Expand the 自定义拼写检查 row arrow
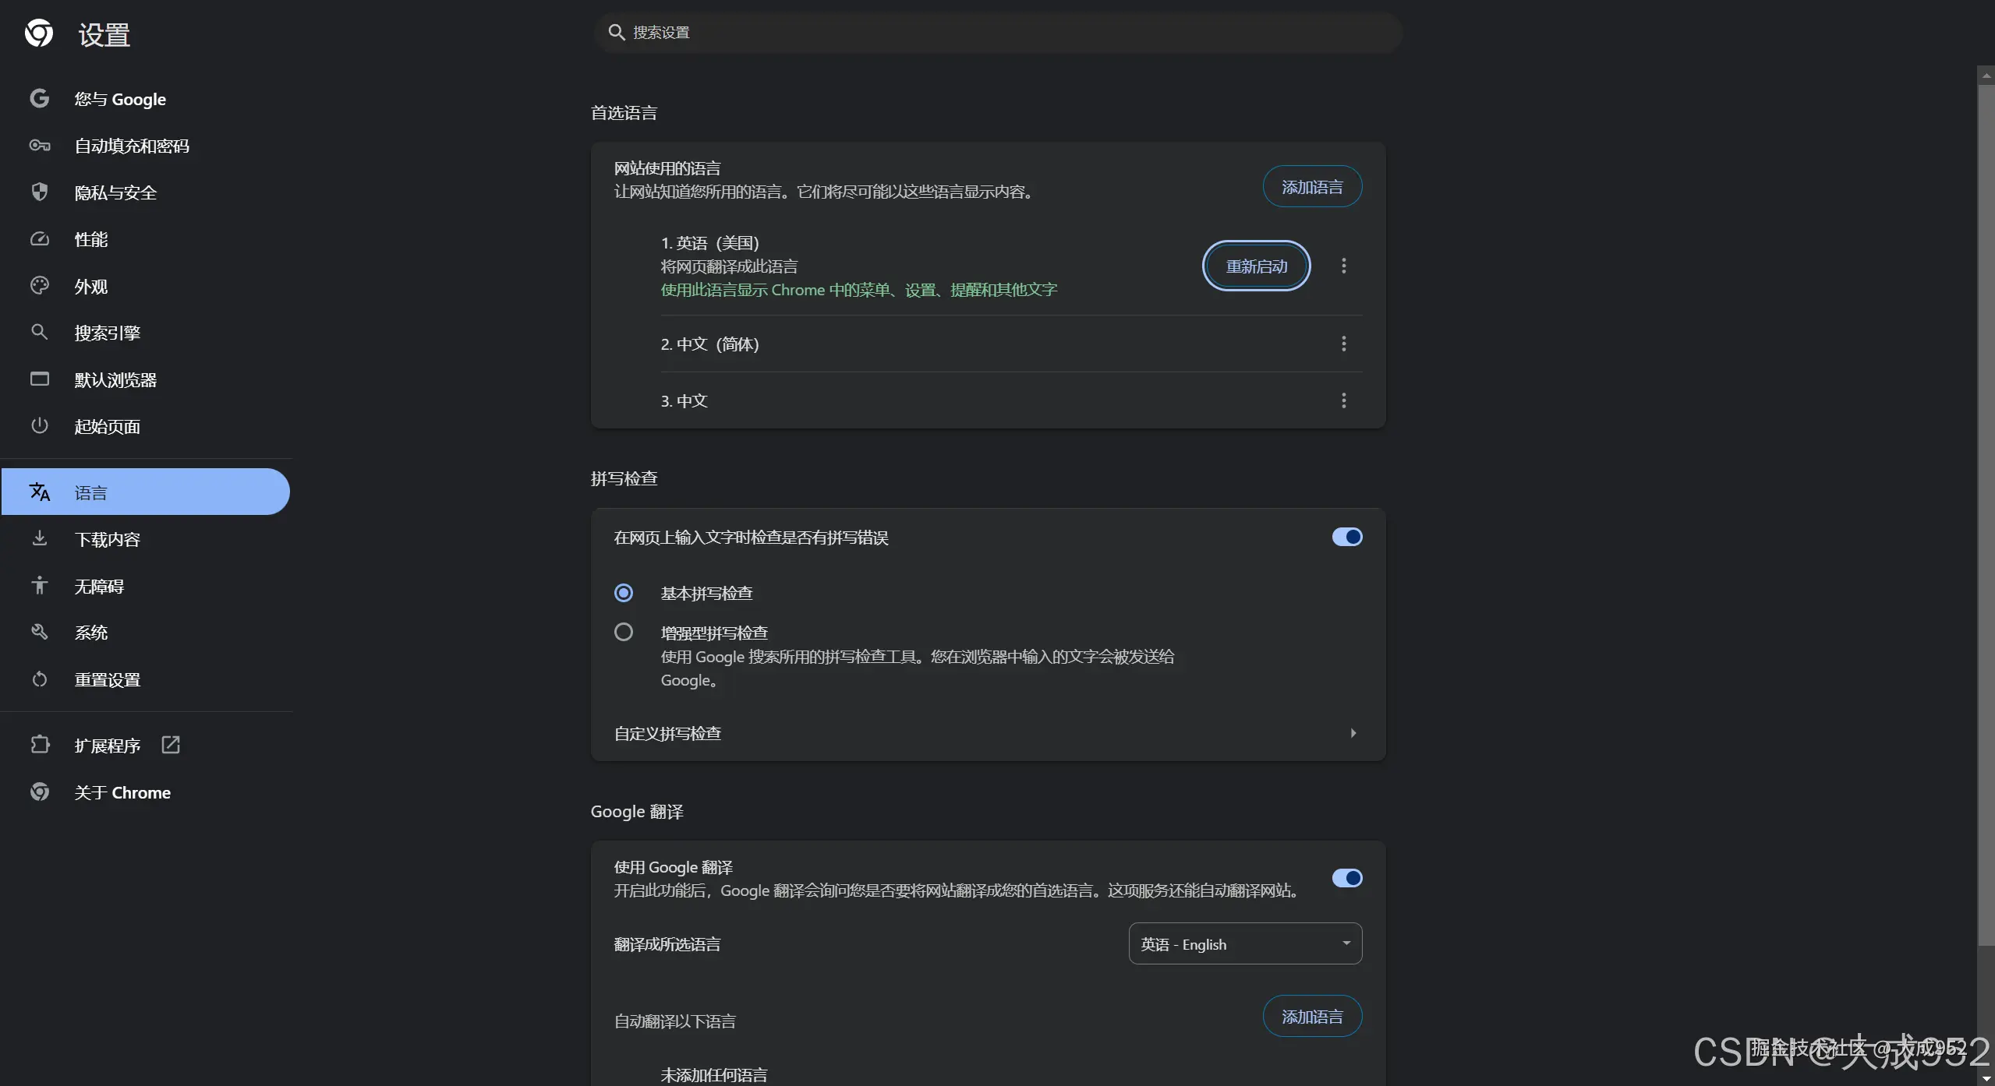The image size is (1995, 1086). tap(1353, 733)
